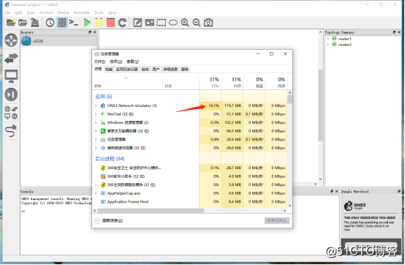The height and width of the screenshot is (265, 405).
Task: Open Task Manager 选项 menu
Action: 116,61
